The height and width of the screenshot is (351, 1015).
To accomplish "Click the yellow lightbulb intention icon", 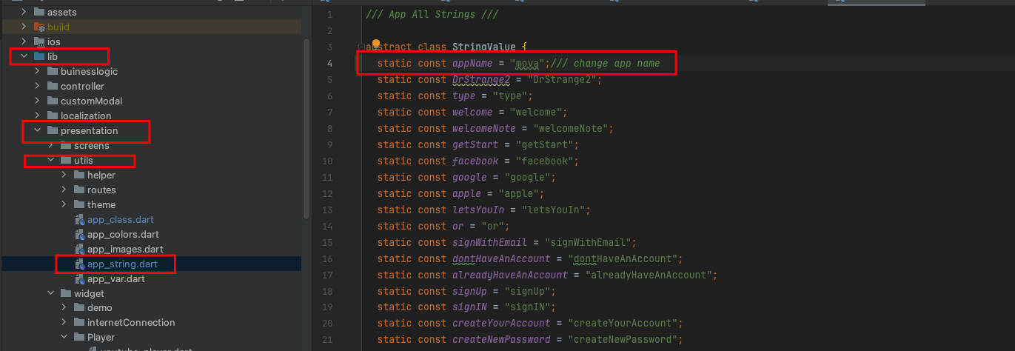I will coord(376,45).
